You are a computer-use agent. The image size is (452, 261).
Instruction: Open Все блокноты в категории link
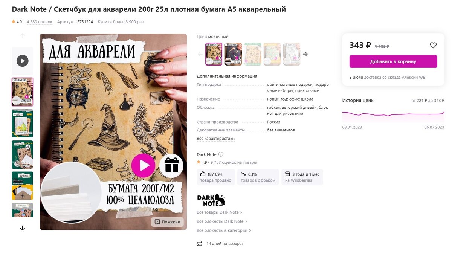coord(224,230)
